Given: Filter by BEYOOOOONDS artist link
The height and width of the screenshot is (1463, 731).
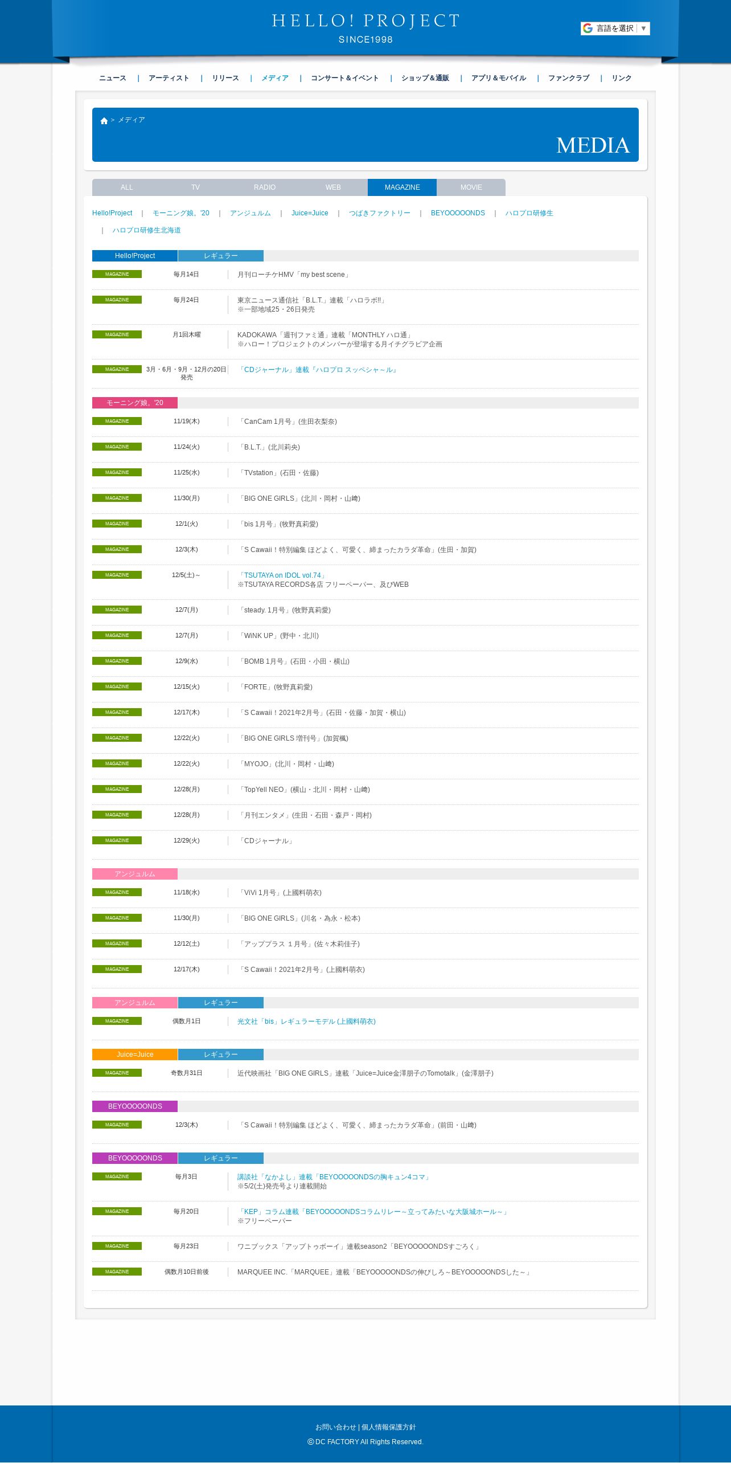Looking at the screenshot, I should point(458,213).
